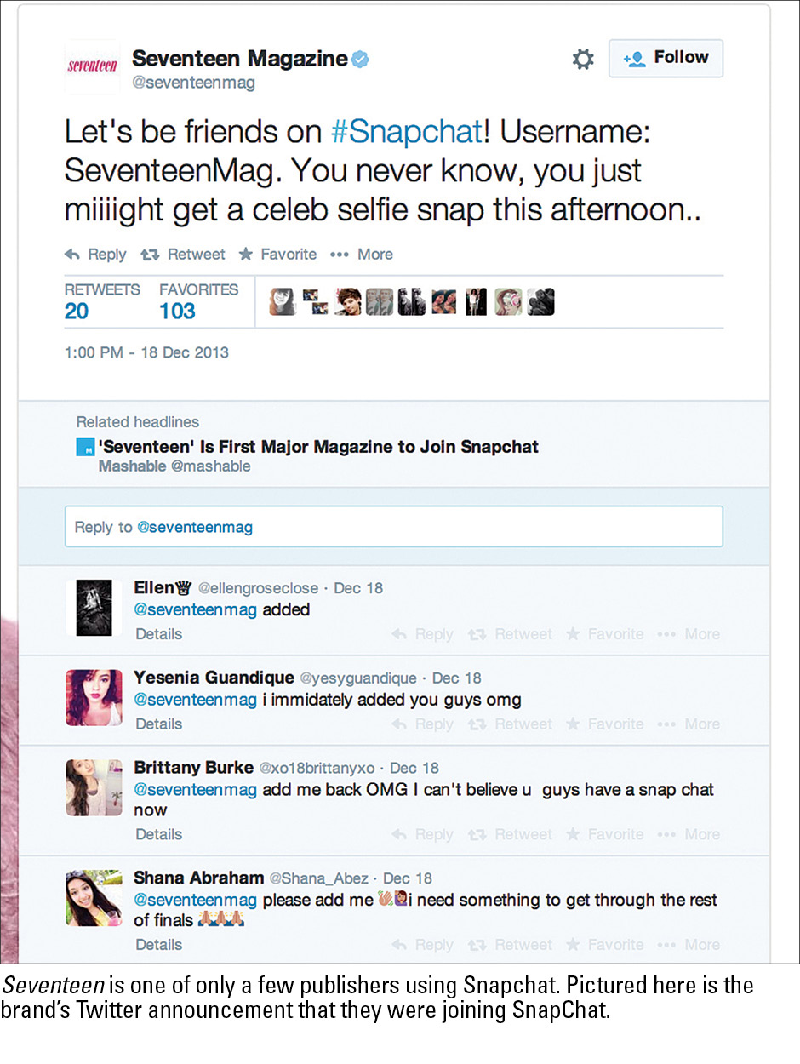The width and height of the screenshot is (800, 1064).
Task: Reply to Ellen's tweet
Action: pyautogui.click(x=423, y=634)
